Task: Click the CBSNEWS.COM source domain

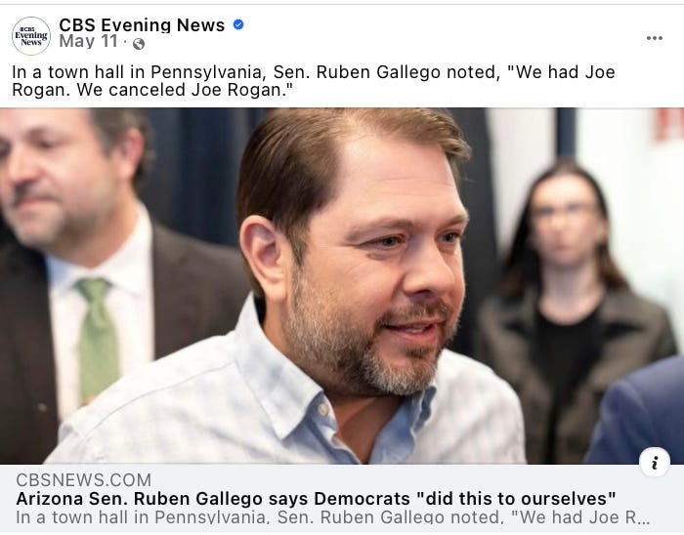Action: [84, 479]
